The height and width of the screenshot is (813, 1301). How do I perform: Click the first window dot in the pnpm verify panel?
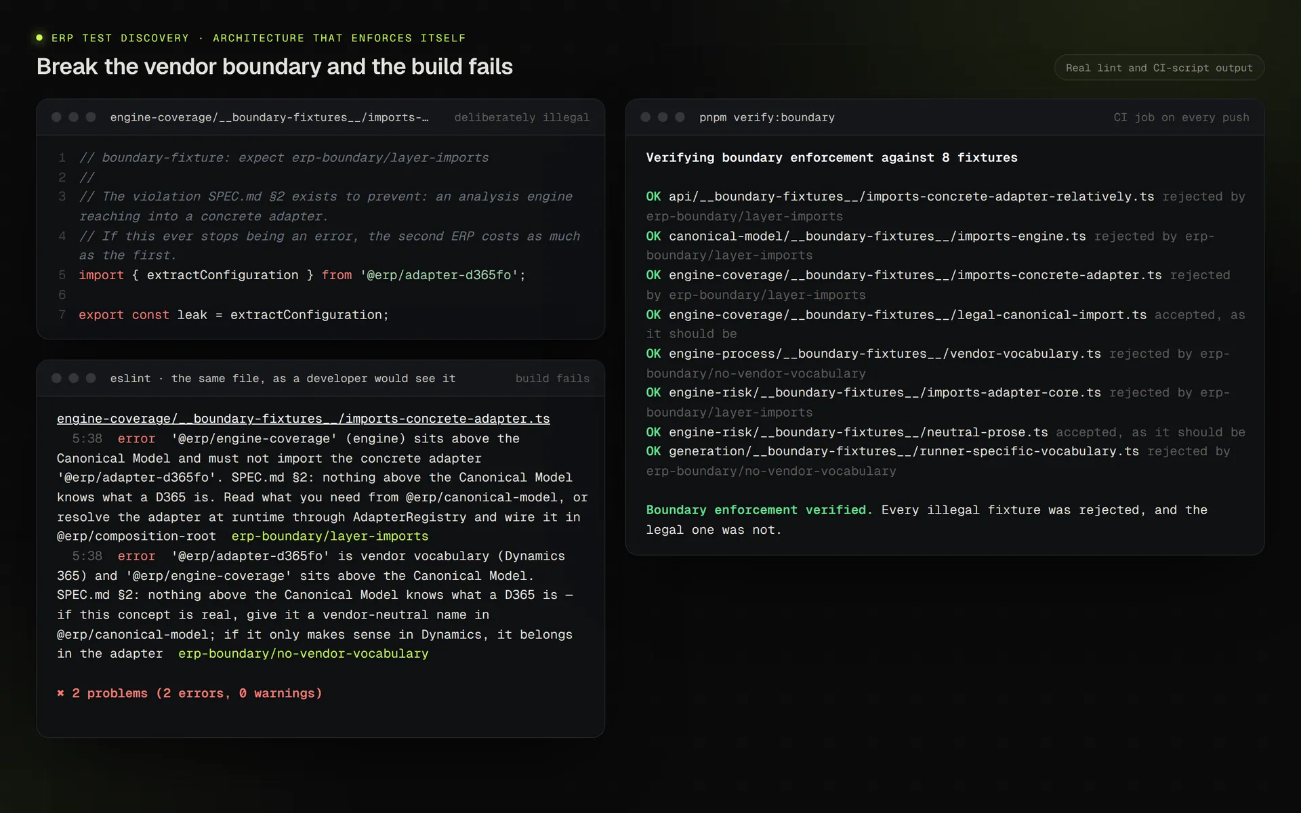point(645,117)
